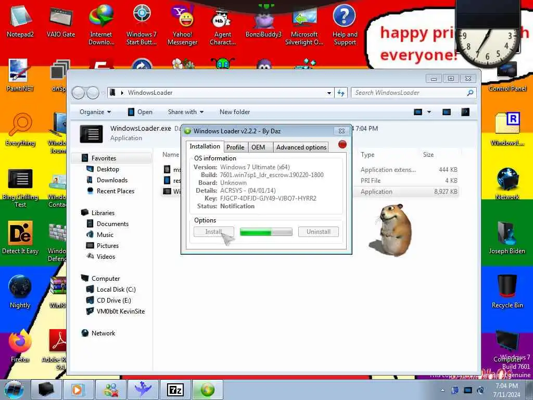Launch Paint.NET desktop icon
This screenshot has height=400, width=533.
[20, 76]
